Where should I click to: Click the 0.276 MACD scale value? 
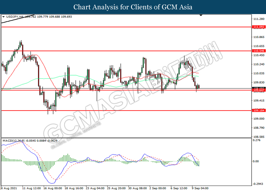click(256, 140)
